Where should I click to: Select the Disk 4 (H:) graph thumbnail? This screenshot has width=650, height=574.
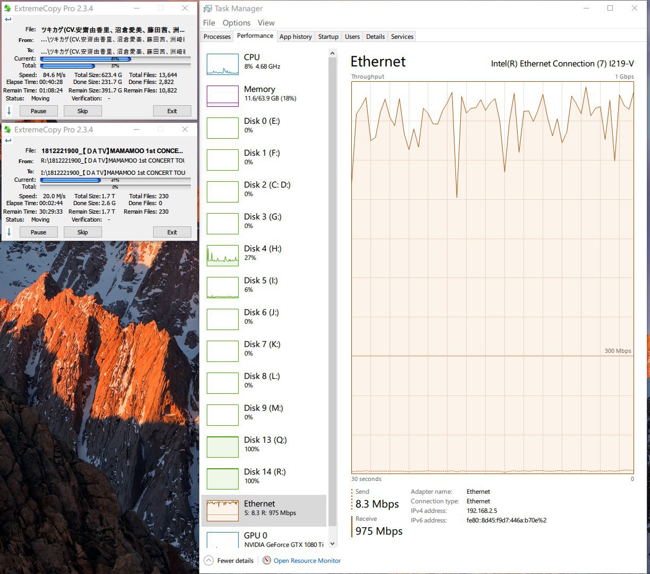pos(222,255)
